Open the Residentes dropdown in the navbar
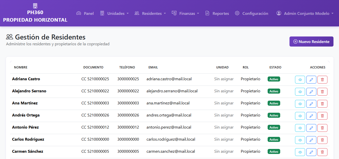The width and height of the screenshot is (339, 159). [x=150, y=13]
